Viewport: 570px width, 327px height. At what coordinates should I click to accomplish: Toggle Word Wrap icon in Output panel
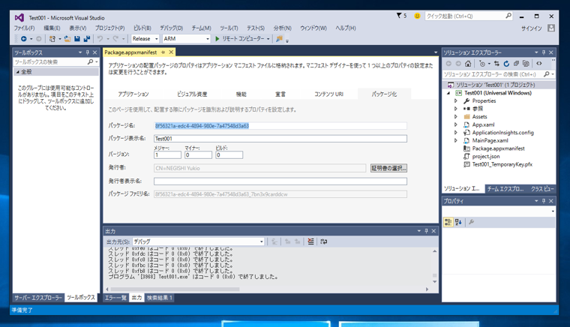click(x=323, y=241)
